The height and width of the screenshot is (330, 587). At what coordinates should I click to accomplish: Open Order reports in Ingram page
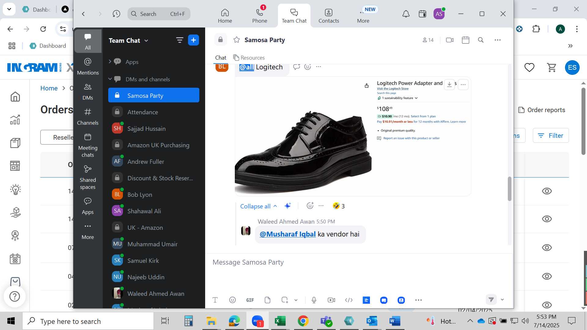(542, 110)
